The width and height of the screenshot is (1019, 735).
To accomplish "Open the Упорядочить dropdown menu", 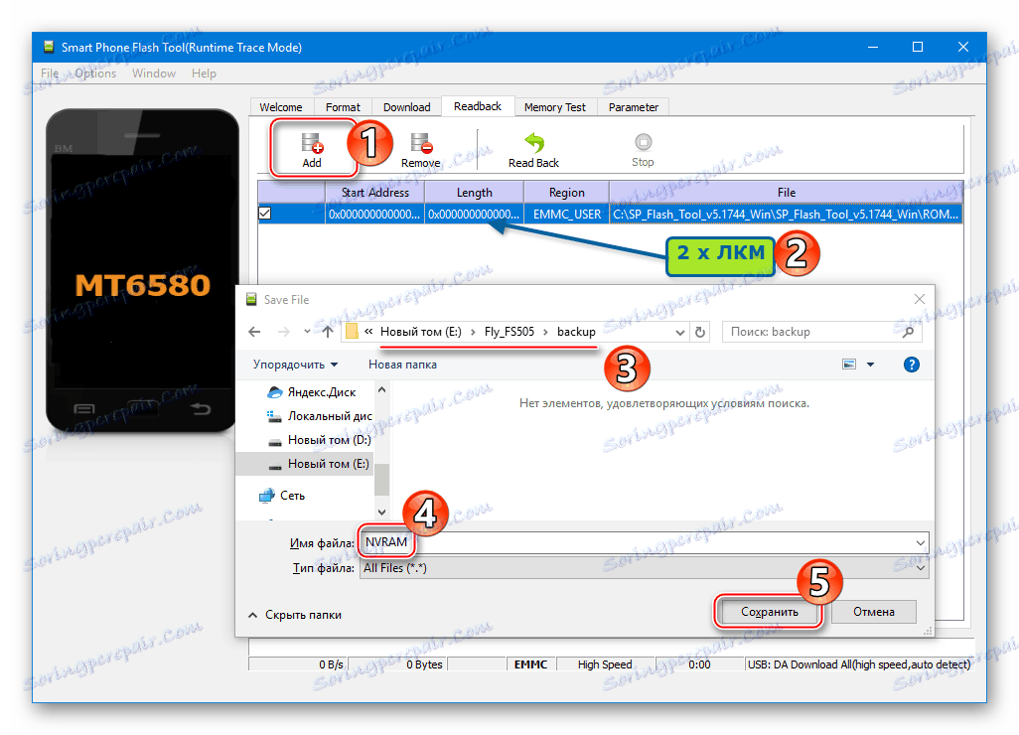I will (x=296, y=365).
